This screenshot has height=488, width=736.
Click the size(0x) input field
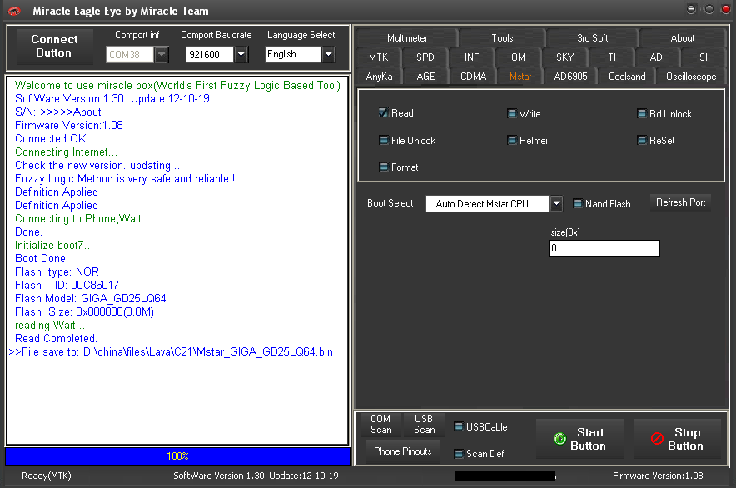tap(604, 248)
